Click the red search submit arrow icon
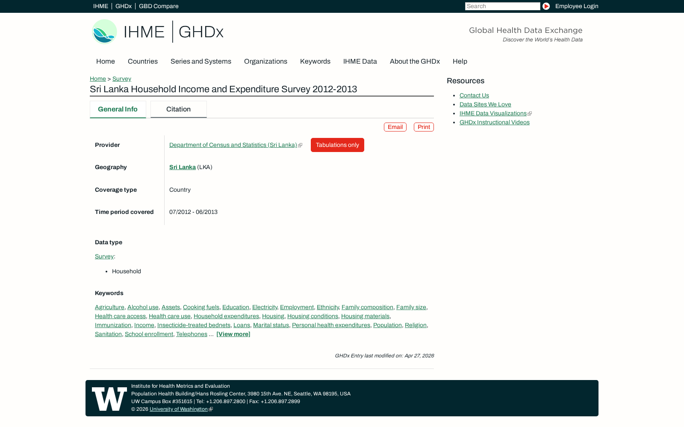684x427 pixels. click(546, 6)
